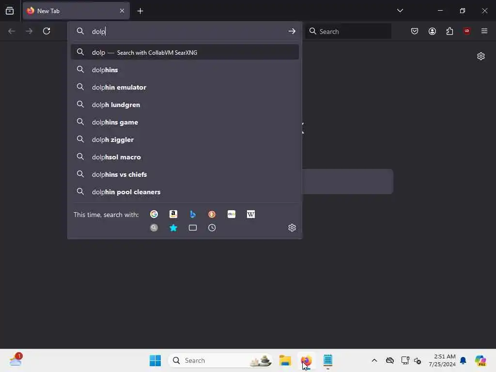Select the grey magnifier search engine icon
Screen dimensions: 496x372
click(154, 228)
